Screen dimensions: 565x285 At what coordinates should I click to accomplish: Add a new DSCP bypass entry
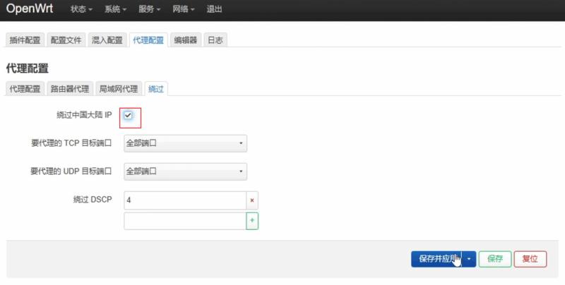pos(253,221)
